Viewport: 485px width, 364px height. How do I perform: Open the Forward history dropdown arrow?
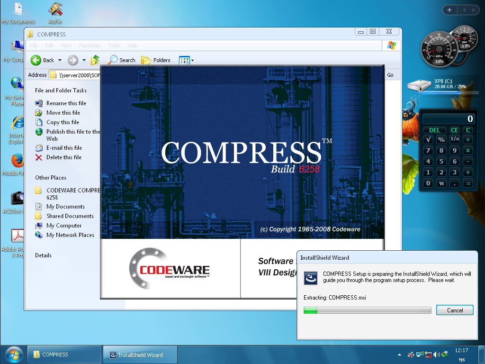84,60
